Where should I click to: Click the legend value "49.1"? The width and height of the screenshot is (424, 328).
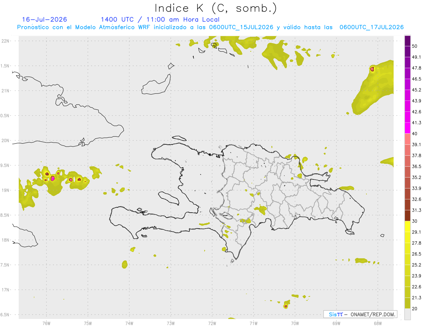point(417,57)
